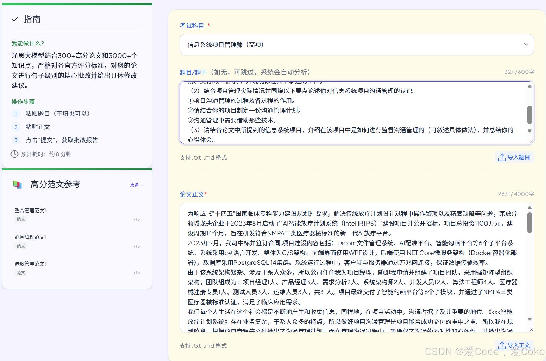Click the upload icon in 导入题目 button

click(502, 157)
